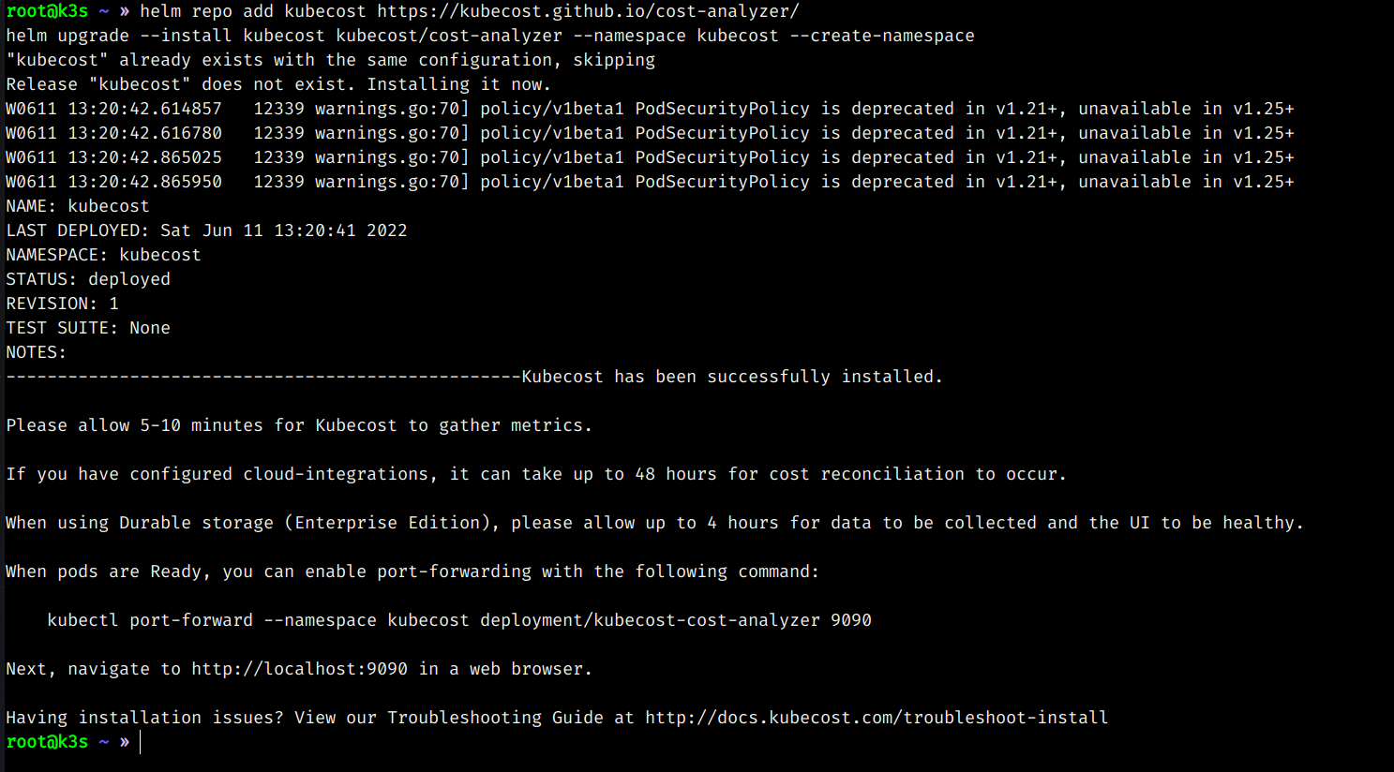Viewport: 1394px width, 772px height.
Task: Click 'Kubecost has been successfully installed' text
Action: tap(732, 377)
